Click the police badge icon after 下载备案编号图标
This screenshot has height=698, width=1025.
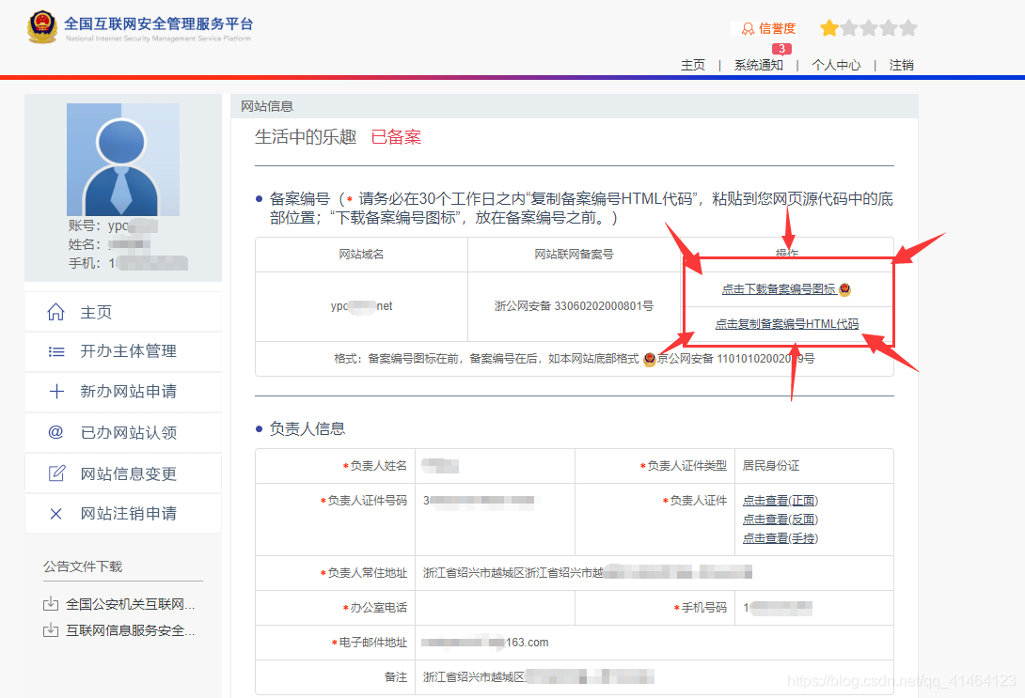[844, 289]
